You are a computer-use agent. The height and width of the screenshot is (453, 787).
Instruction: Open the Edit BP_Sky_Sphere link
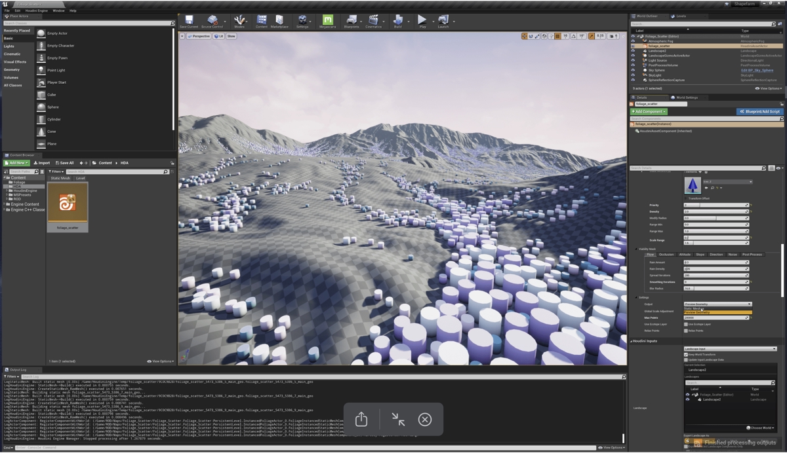click(x=757, y=71)
